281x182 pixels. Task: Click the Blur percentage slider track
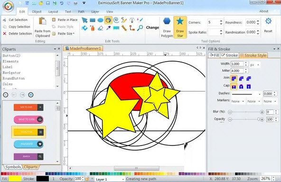pos(246,112)
